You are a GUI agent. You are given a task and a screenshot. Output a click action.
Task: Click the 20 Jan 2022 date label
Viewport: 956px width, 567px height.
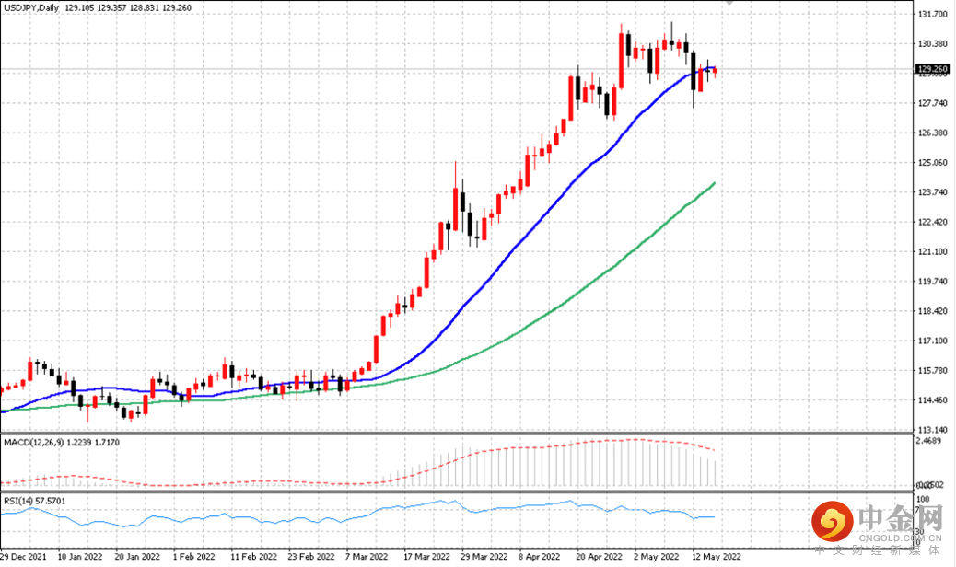tap(137, 557)
